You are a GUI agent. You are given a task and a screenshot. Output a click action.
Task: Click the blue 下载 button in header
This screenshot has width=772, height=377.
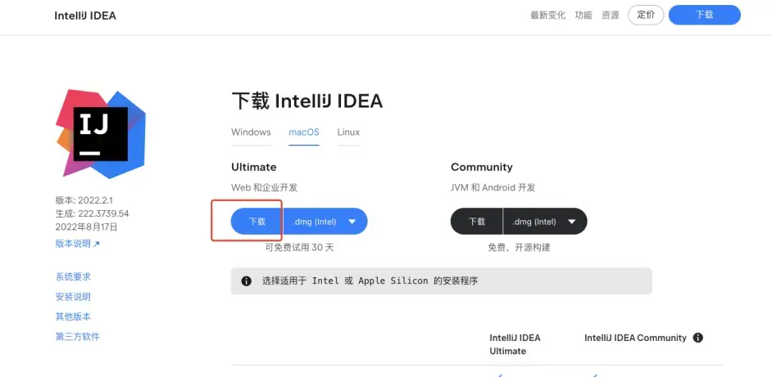point(705,15)
